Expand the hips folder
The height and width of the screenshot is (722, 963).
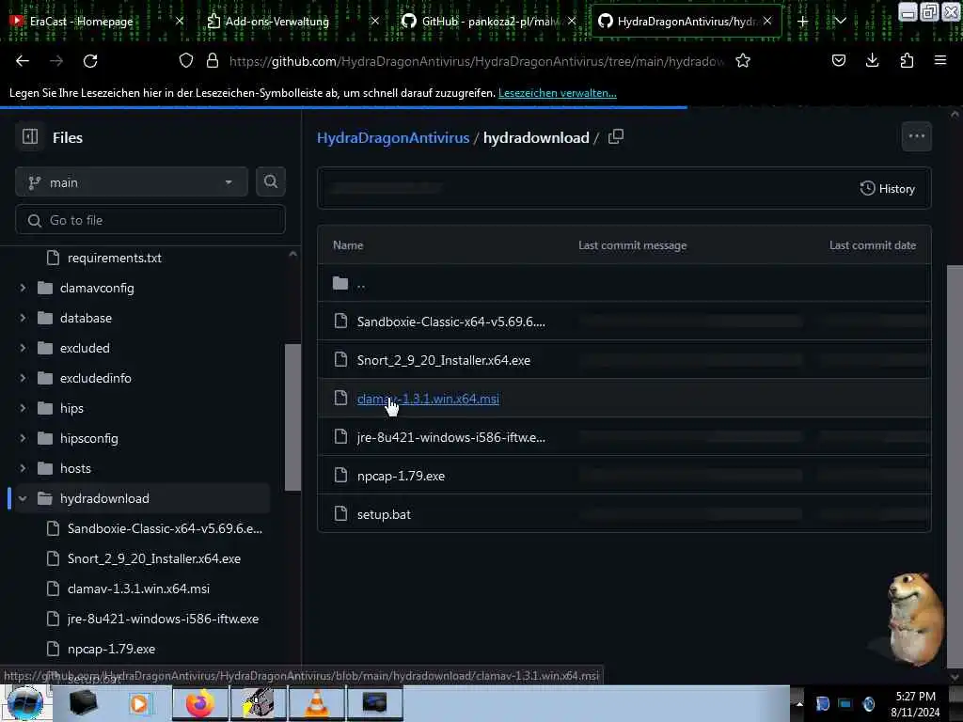point(23,408)
